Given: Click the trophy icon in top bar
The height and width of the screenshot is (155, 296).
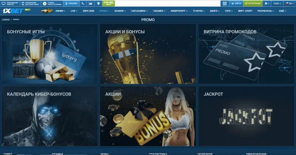Looking at the screenshot, I should (98, 3).
